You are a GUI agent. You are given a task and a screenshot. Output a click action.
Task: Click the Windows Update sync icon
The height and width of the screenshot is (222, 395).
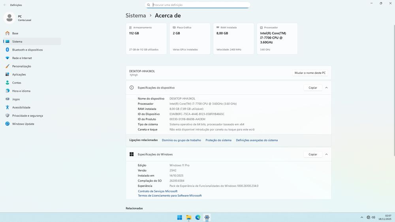(x=7, y=124)
